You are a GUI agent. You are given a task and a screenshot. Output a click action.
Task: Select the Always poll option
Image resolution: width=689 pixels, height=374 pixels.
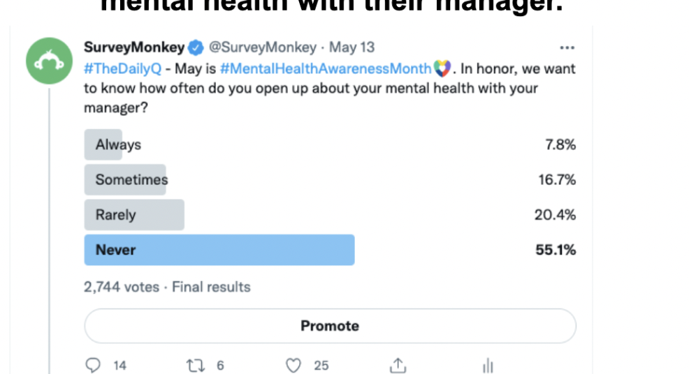click(330, 144)
